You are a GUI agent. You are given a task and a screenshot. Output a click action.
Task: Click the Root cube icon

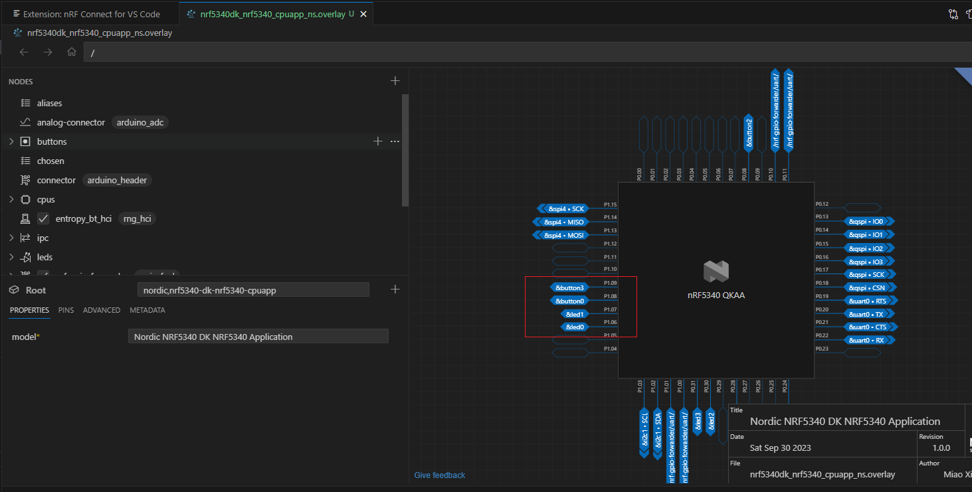click(14, 290)
